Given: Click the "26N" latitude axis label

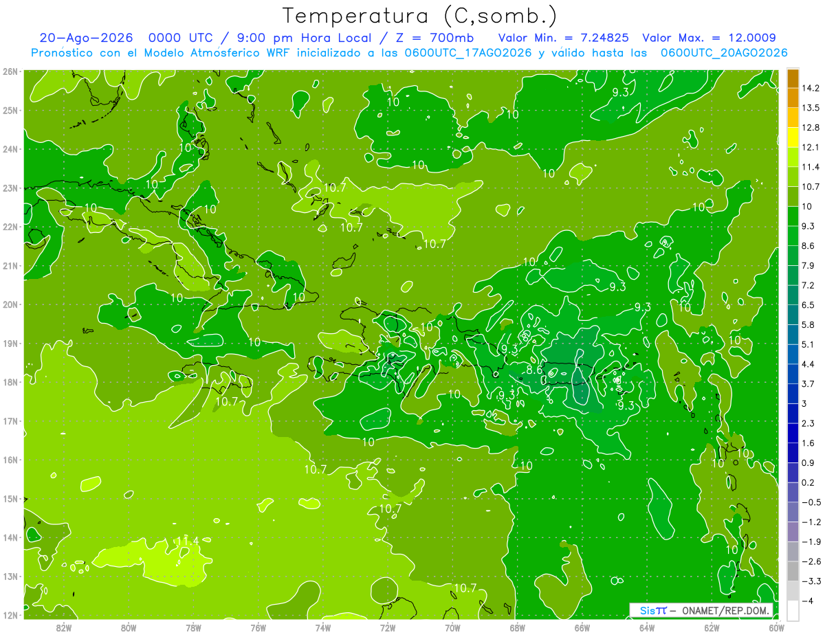Looking at the screenshot, I should point(10,71).
